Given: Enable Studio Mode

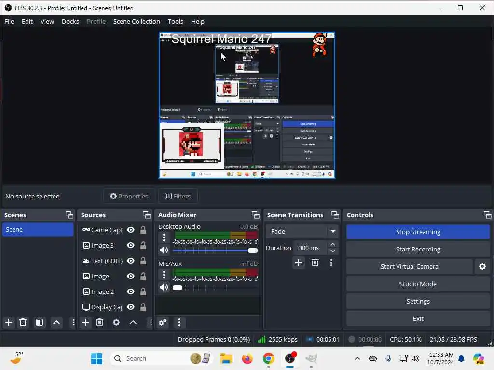Looking at the screenshot, I should pos(418,284).
